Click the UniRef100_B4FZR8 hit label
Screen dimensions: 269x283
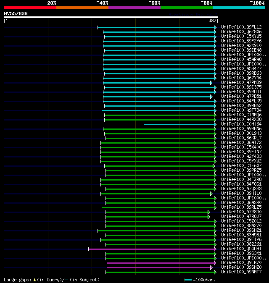pos(241,180)
